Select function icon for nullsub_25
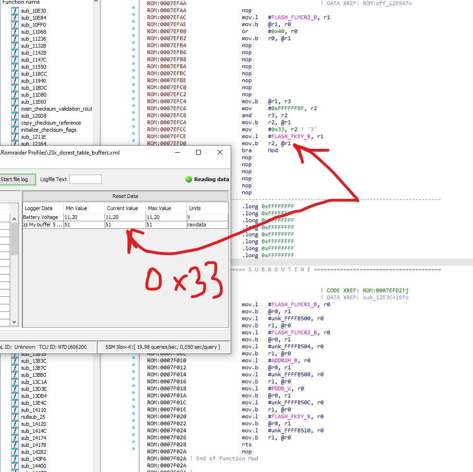 (15, 417)
